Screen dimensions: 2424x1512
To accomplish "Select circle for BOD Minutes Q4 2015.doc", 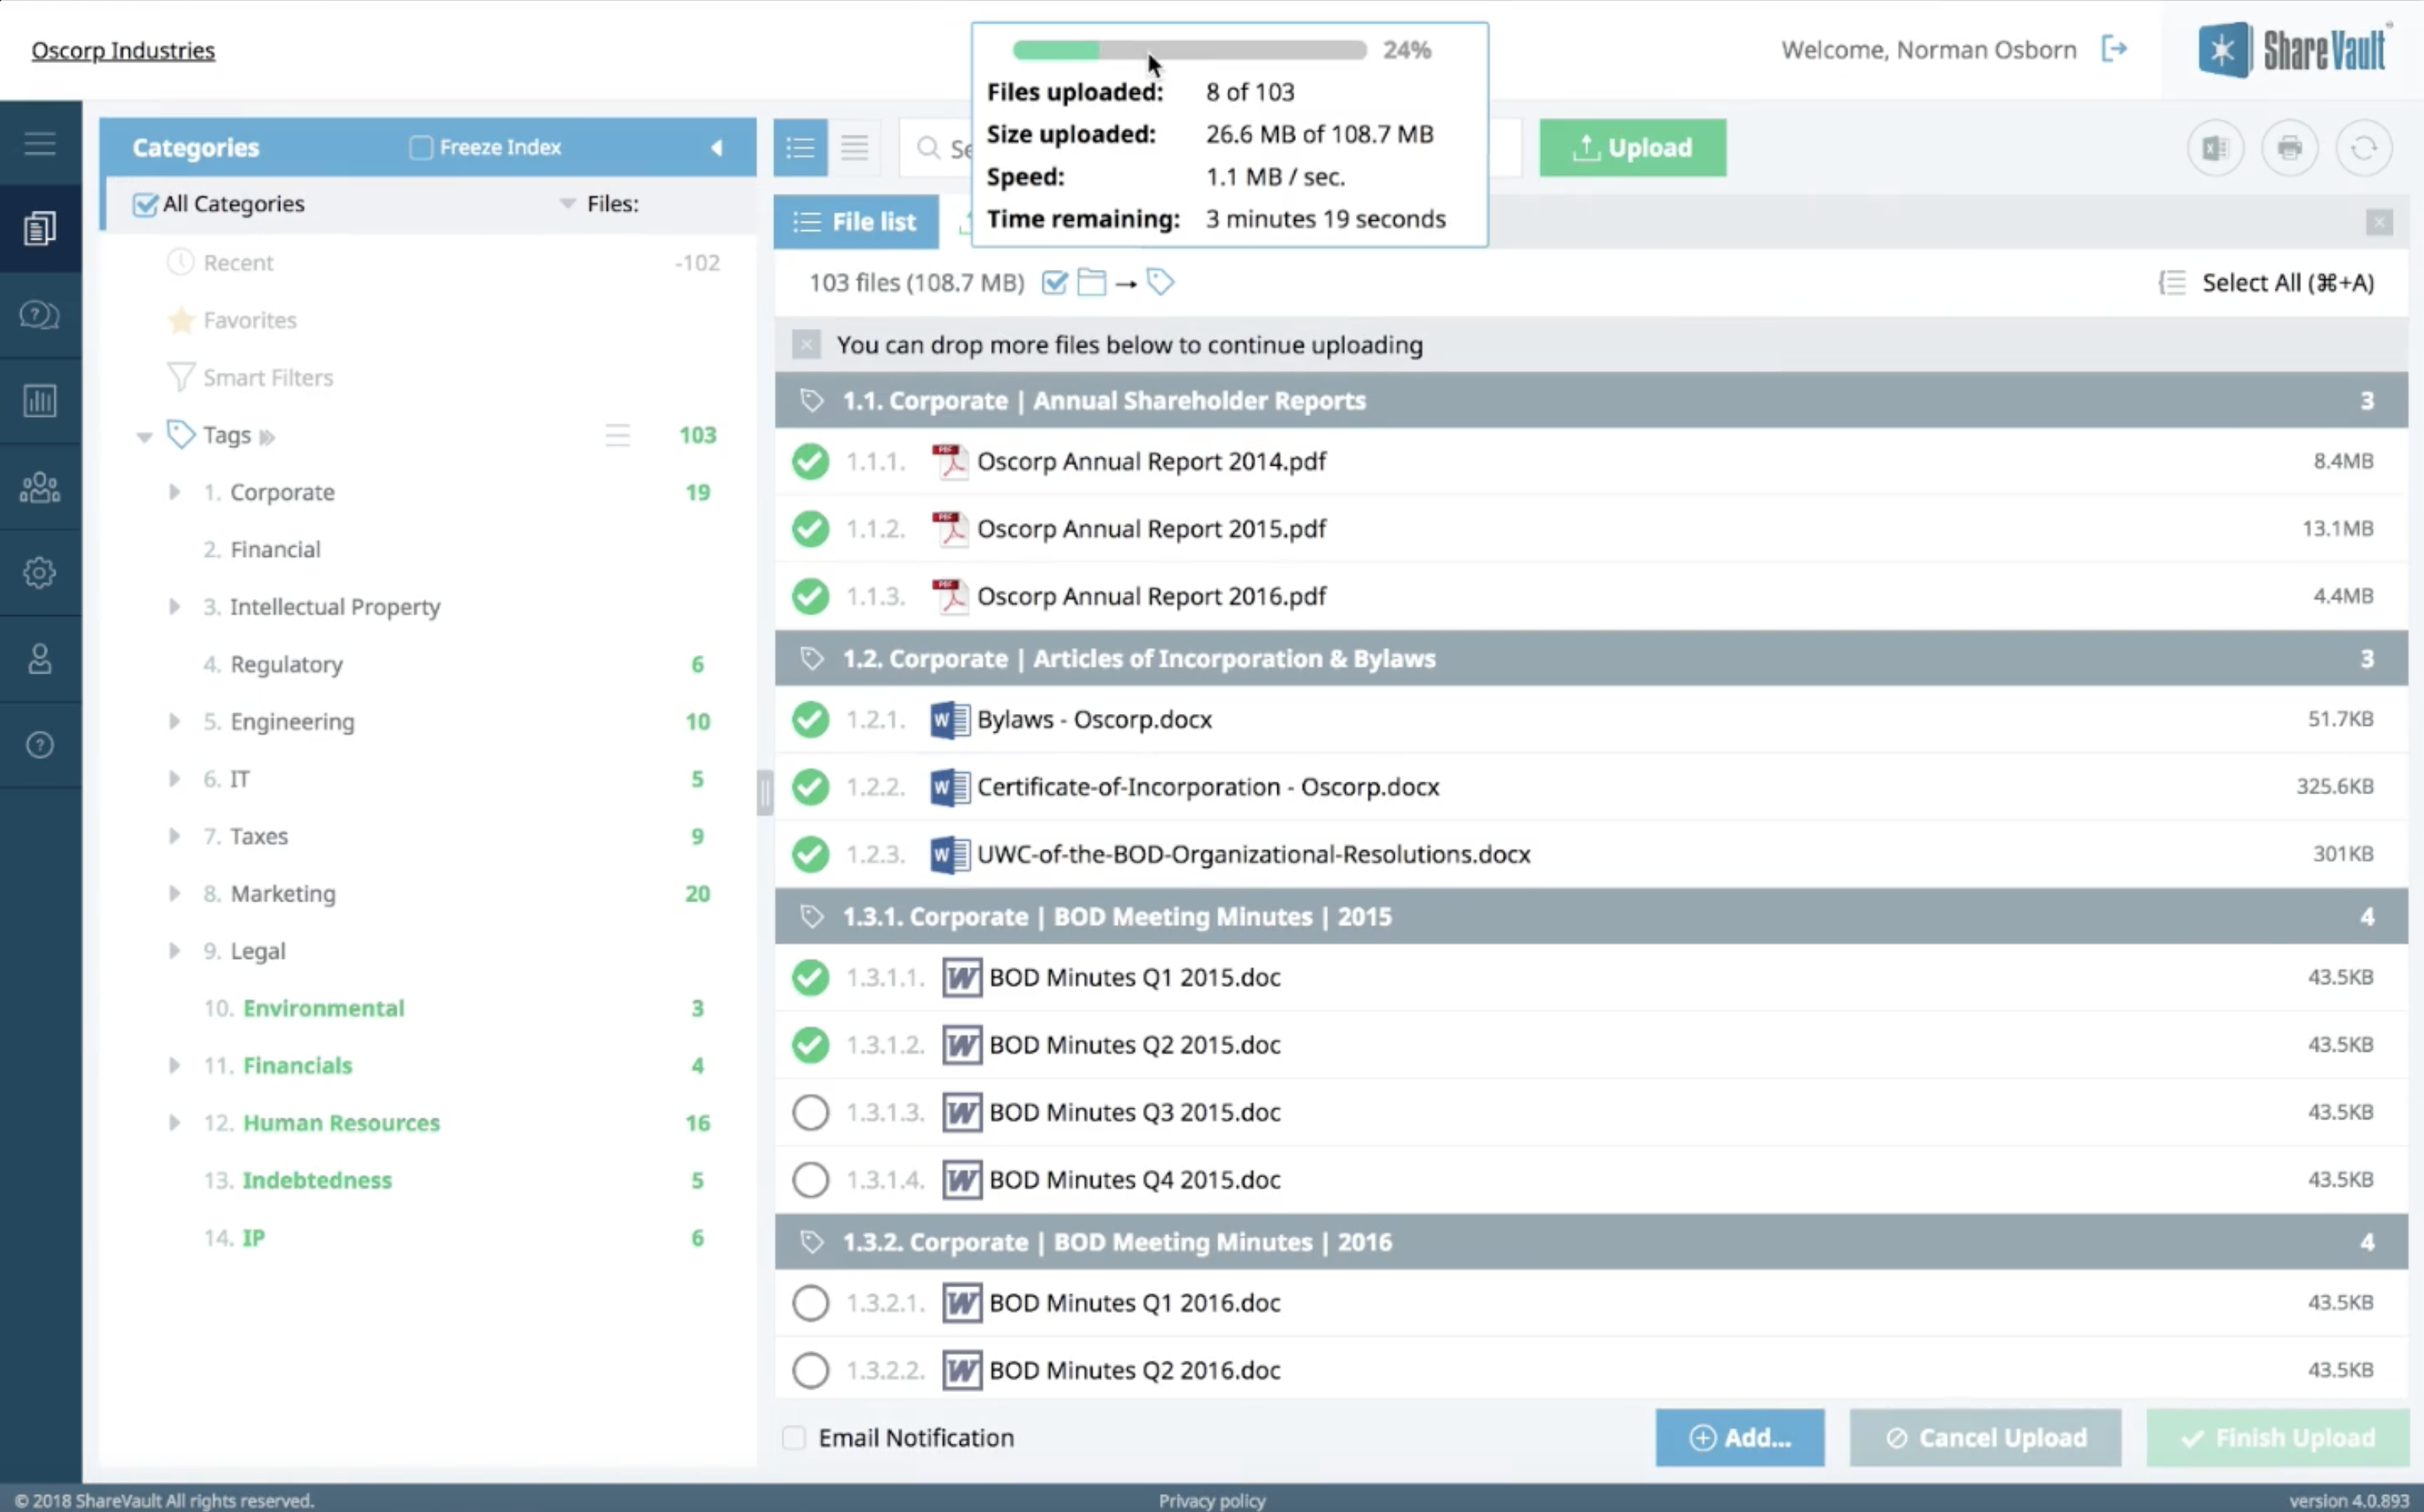I will click(811, 1180).
